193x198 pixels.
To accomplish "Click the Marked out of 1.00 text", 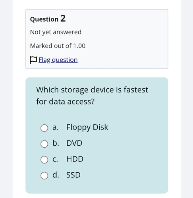I will 58,46.
